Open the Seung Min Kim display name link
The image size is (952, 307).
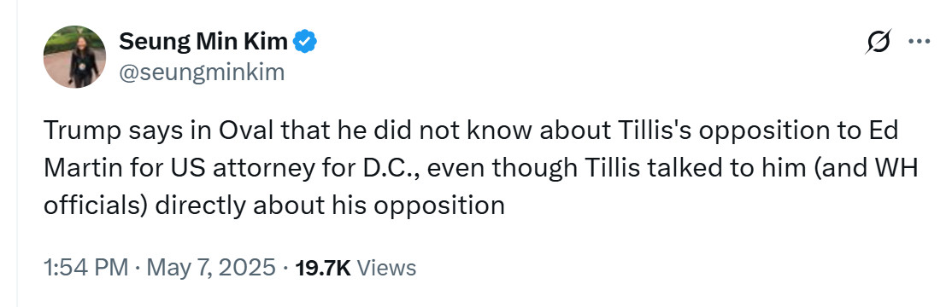pyautogui.click(x=203, y=42)
